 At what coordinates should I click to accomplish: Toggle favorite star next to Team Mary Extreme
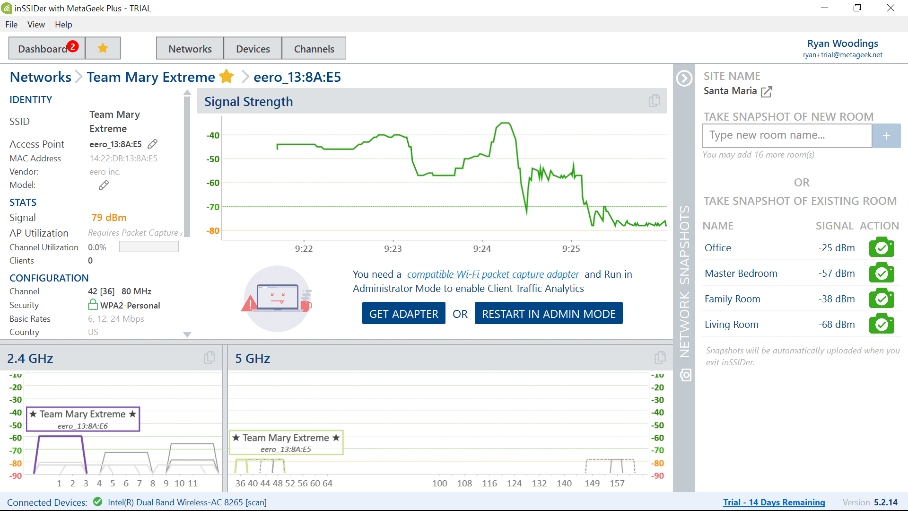pyautogui.click(x=227, y=77)
